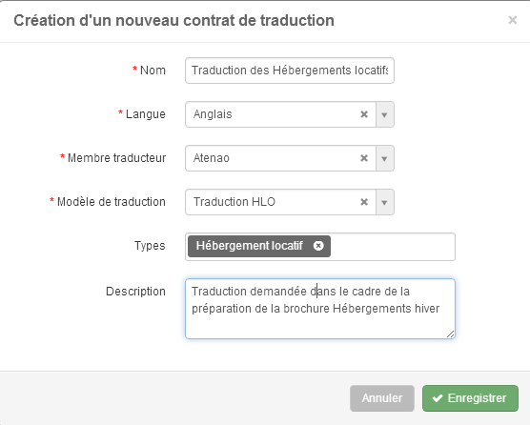This screenshot has height=425, width=530.
Task: Click the checkmark icon on Enregistrer
Action: click(x=438, y=398)
